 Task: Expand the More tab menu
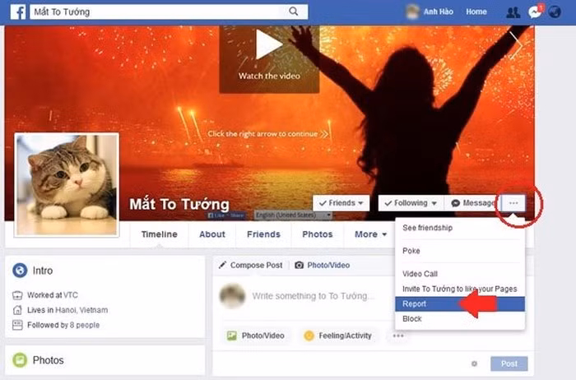pos(371,234)
